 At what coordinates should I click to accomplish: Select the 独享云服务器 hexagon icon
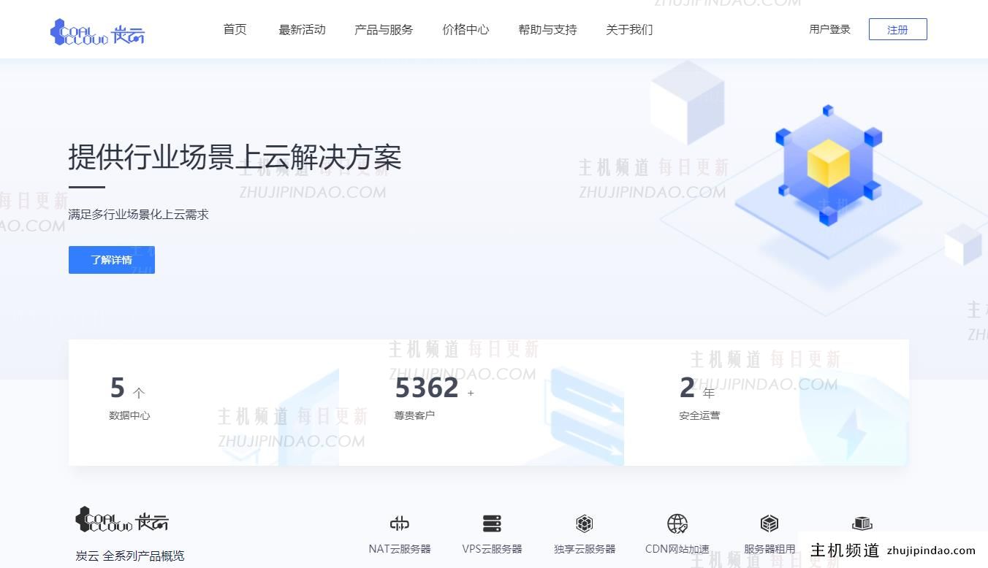pos(585,523)
